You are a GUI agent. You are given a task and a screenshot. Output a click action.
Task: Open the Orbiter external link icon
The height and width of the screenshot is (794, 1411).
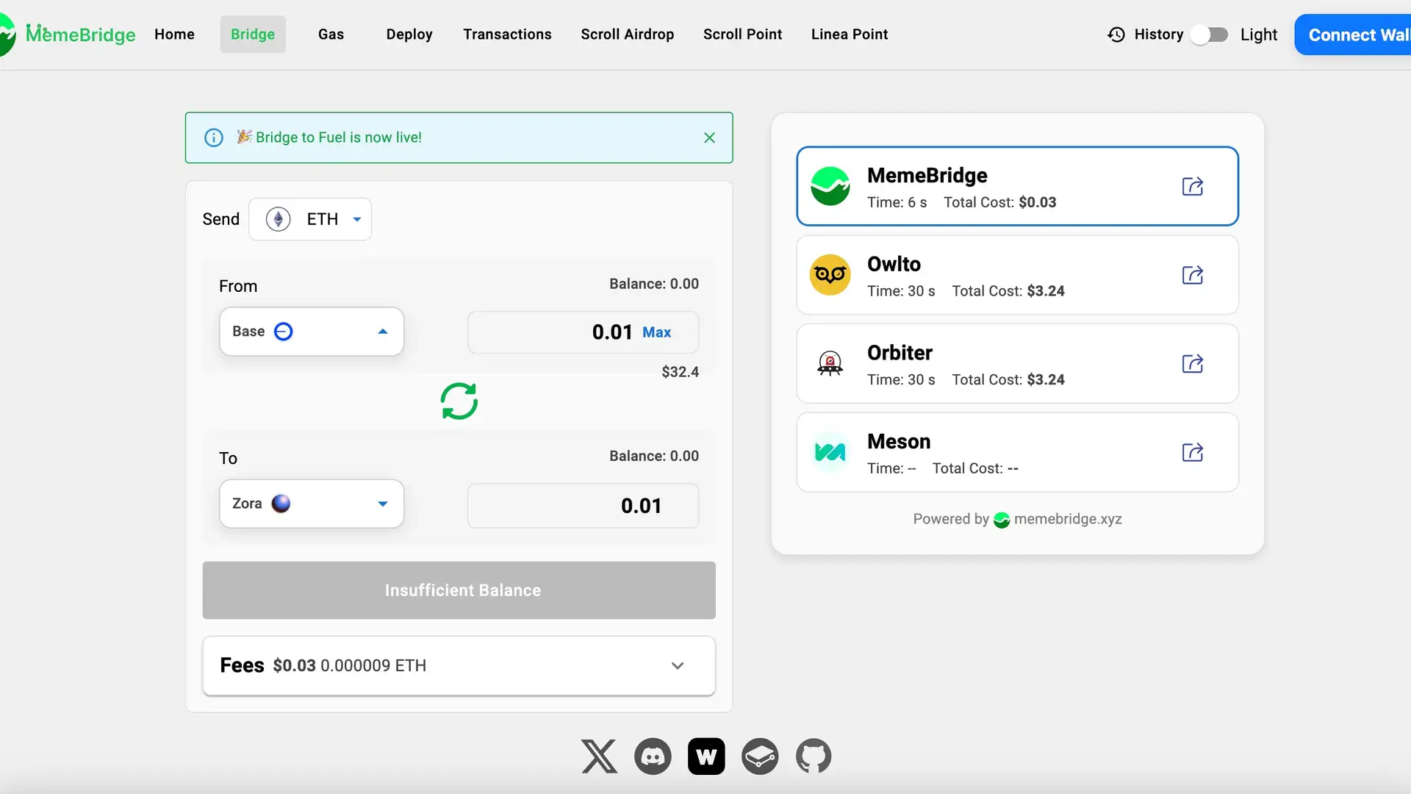coord(1192,364)
